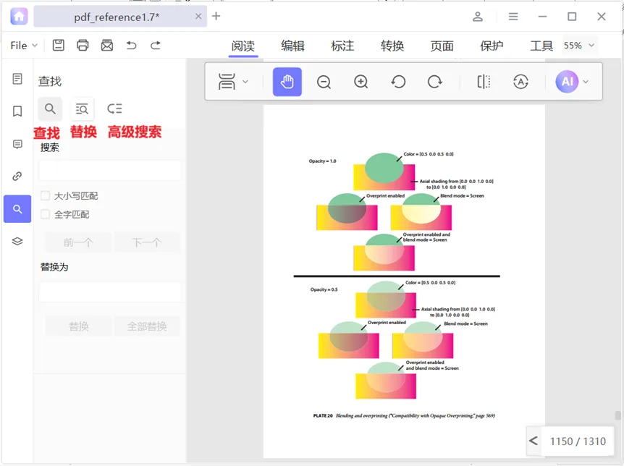Select the 替换 replace mode icon
Screen dimensions: 624x466
pos(82,109)
